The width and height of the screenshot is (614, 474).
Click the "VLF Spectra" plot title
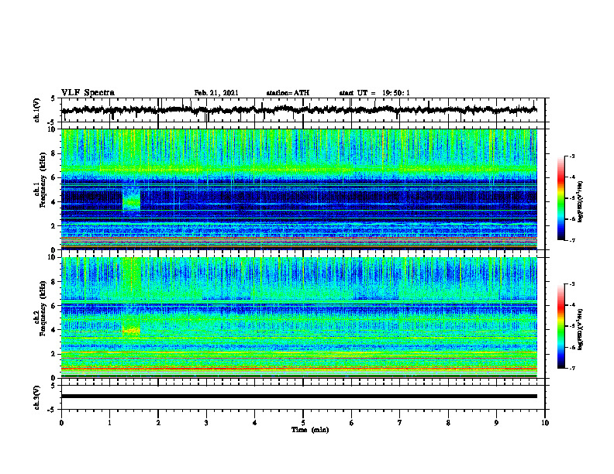coord(88,93)
